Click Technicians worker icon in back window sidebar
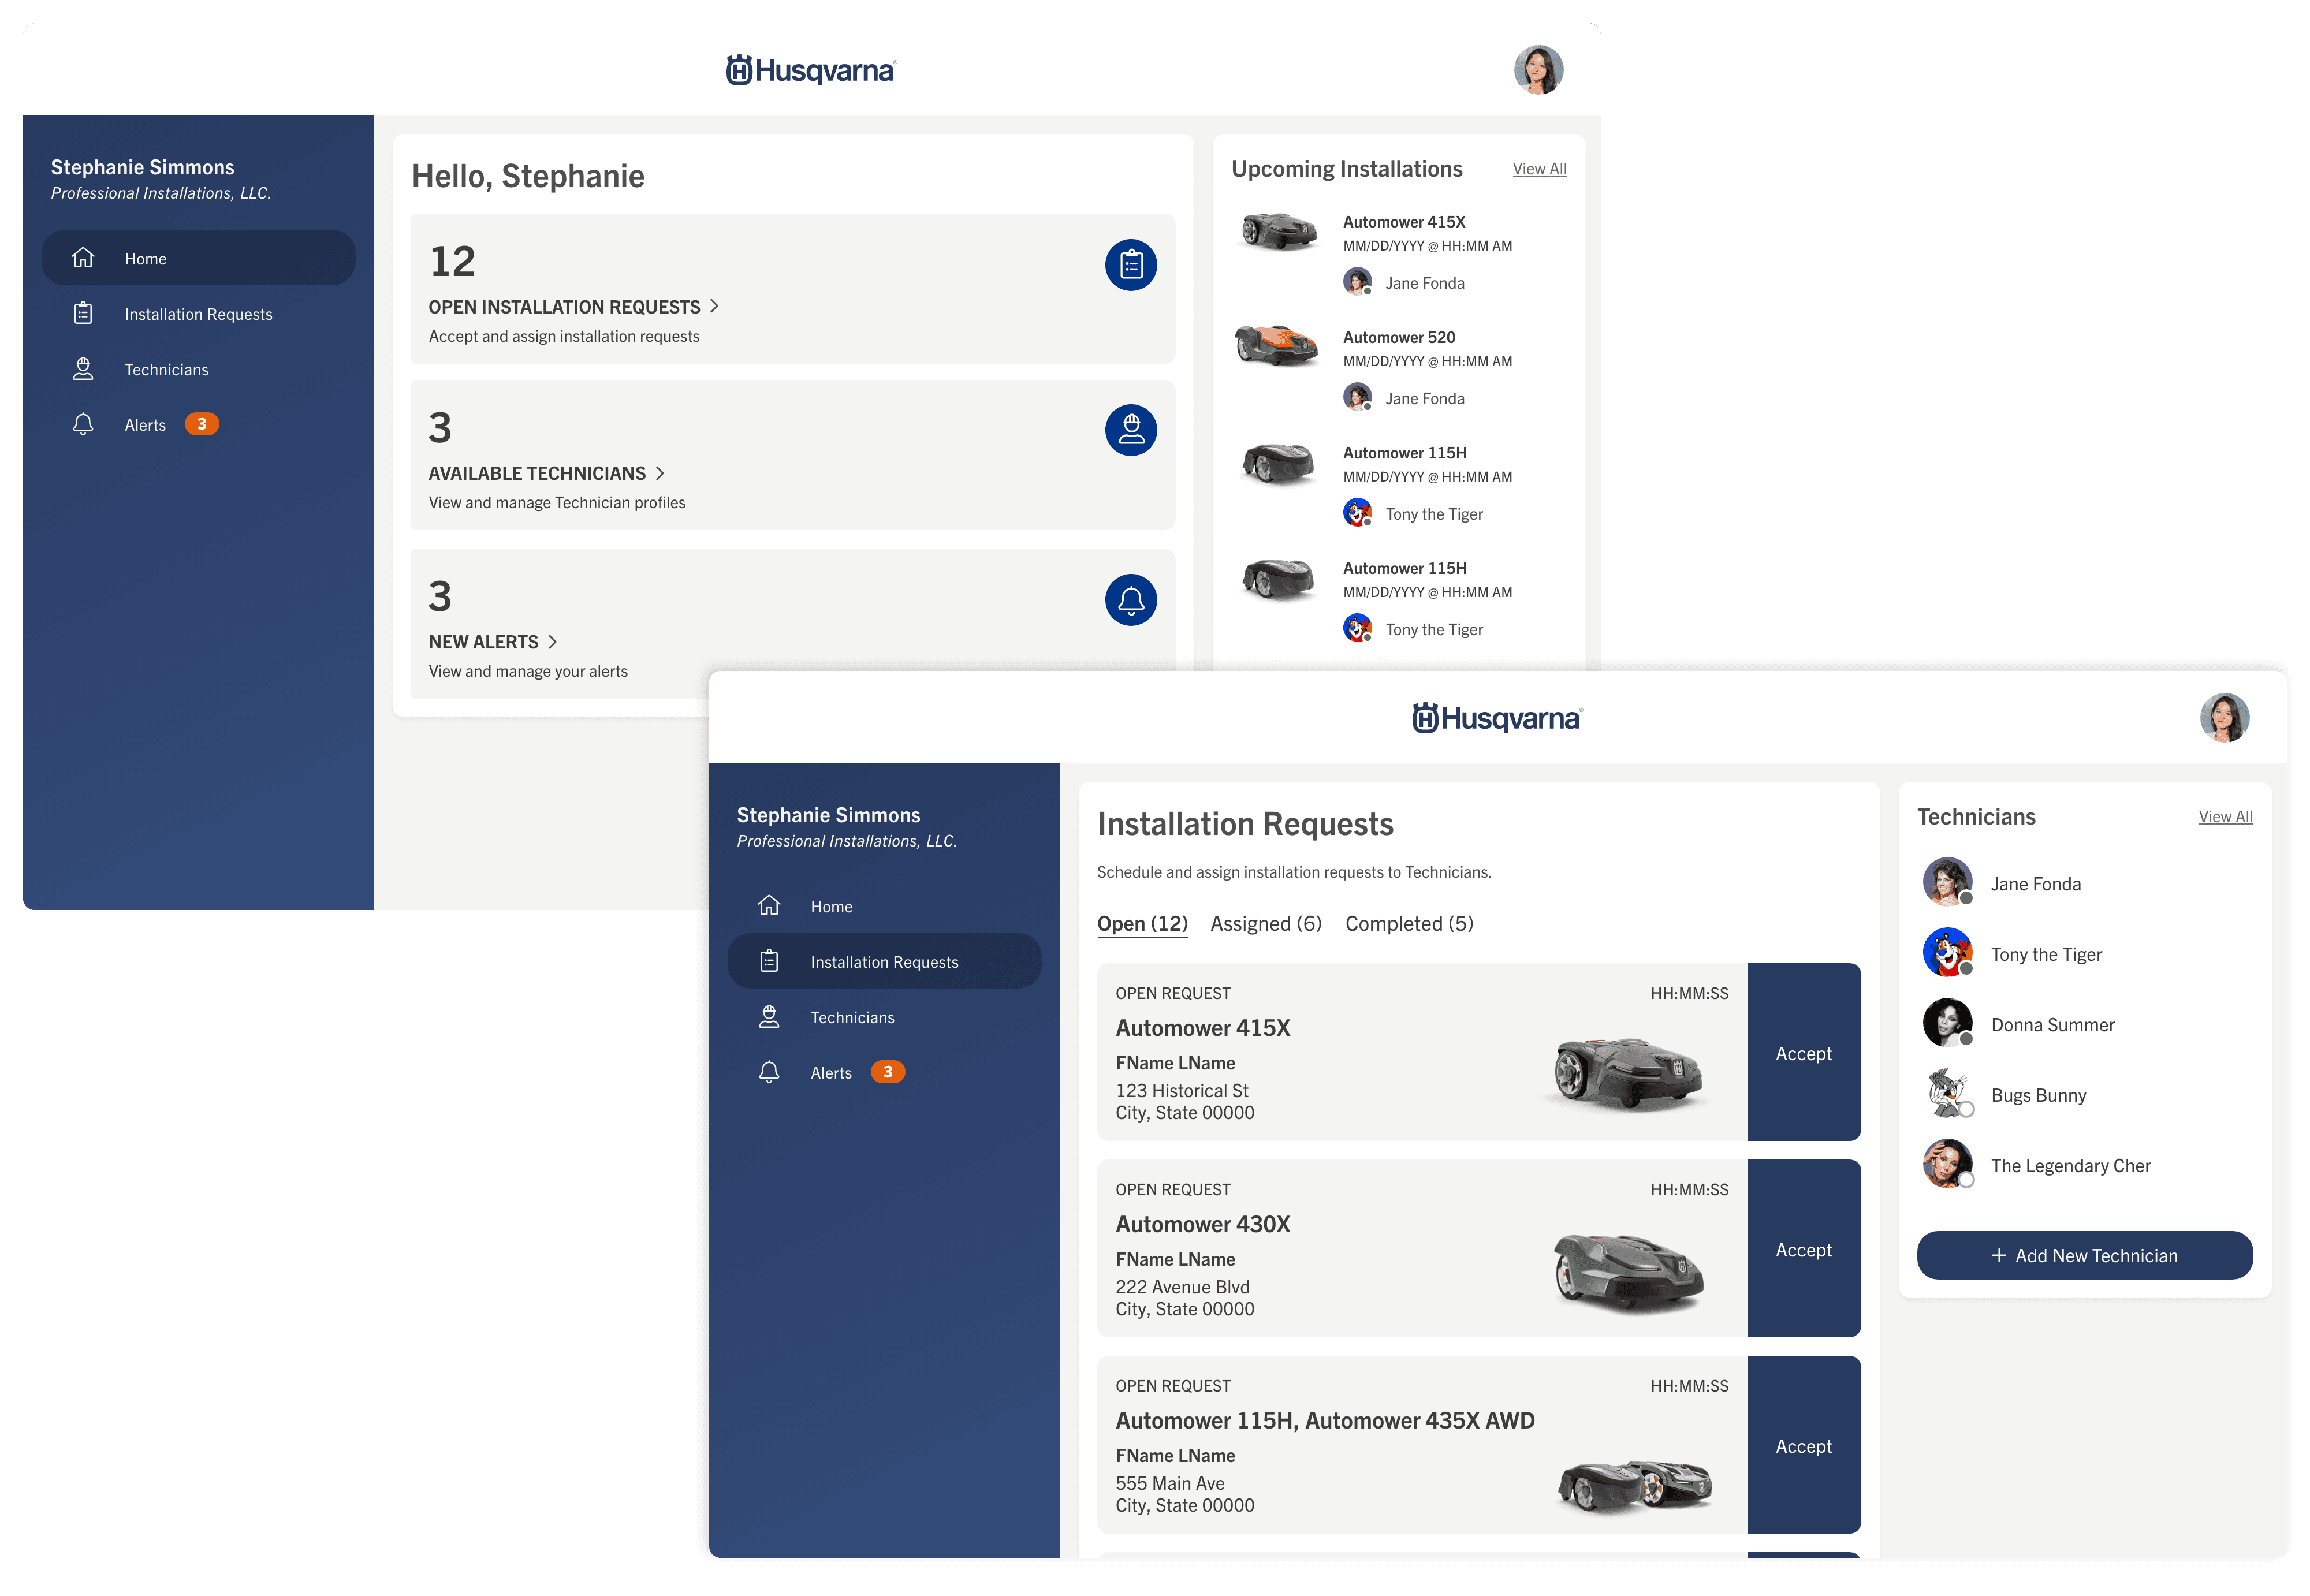This screenshot has height=1596, width=2310. click(83, 369)
